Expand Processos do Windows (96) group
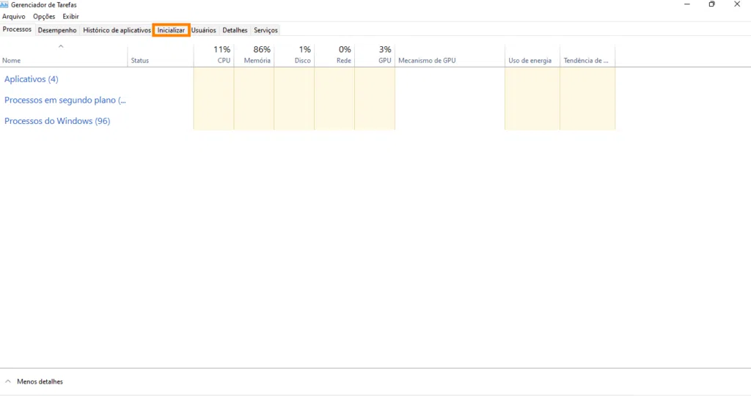This screenshot has height=396, width=751. point(57,121)
